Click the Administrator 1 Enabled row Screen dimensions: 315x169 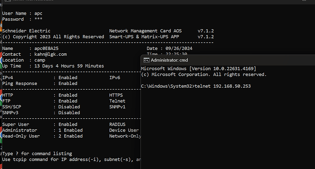(42, 130)
